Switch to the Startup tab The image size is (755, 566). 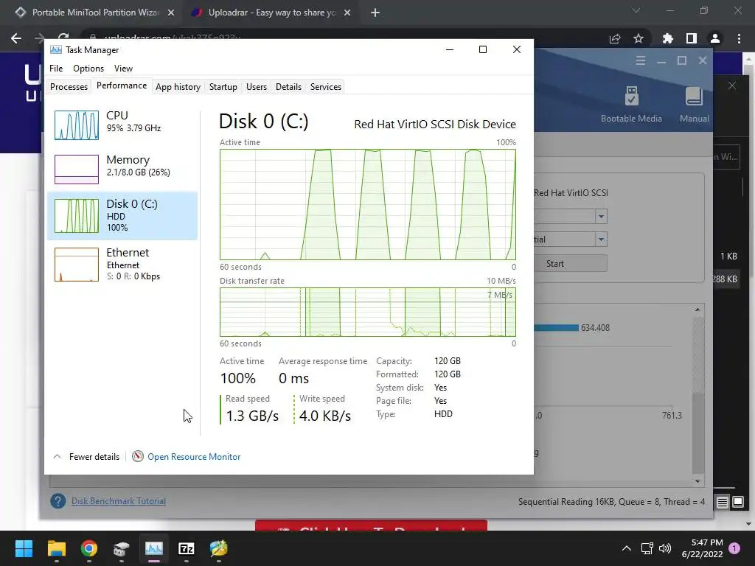tap(223, 87)
